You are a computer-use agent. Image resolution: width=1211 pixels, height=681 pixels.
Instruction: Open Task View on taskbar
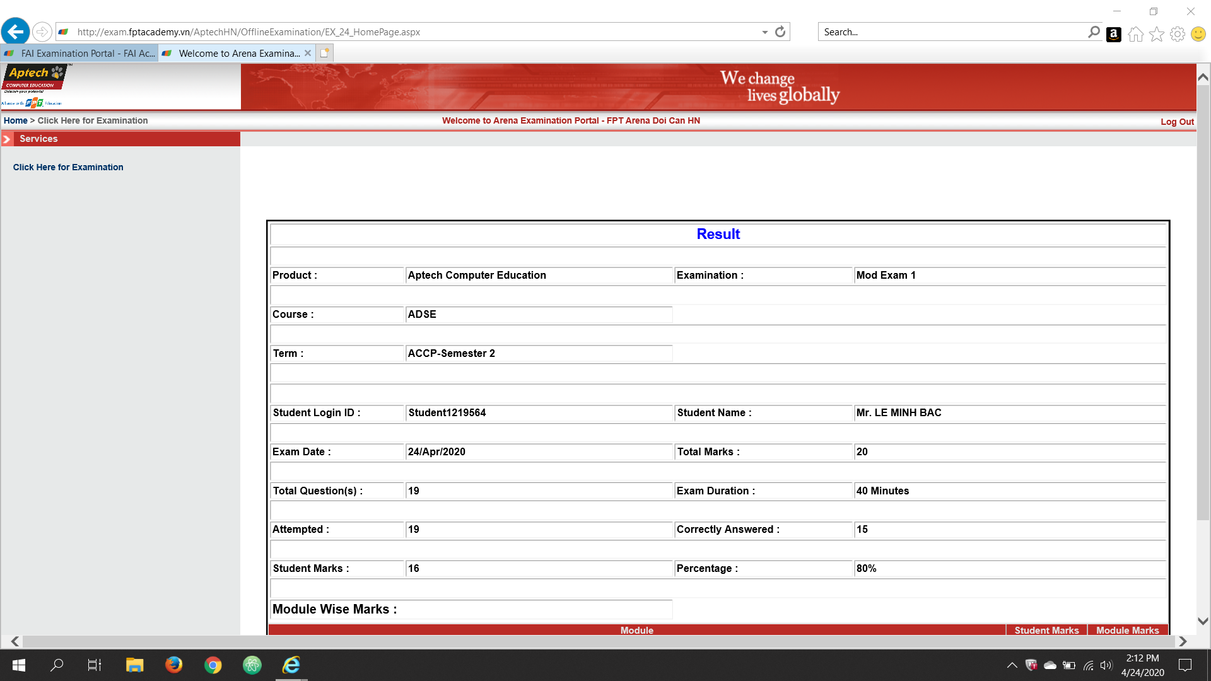click(95, 665)
